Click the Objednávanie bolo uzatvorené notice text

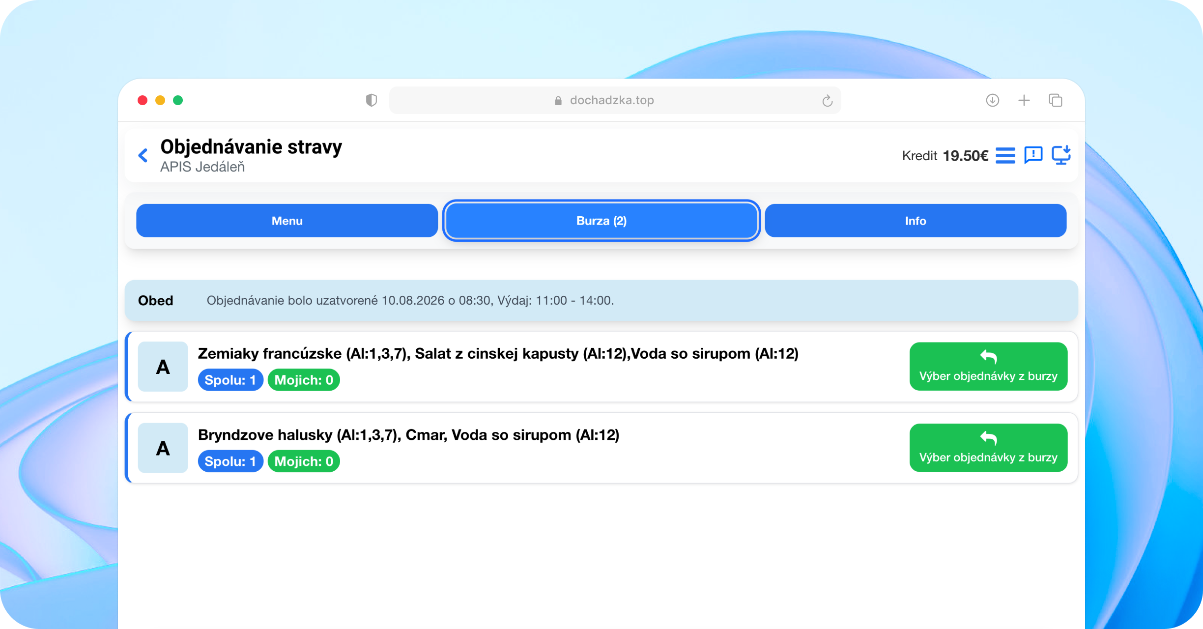tap(410, 300)
